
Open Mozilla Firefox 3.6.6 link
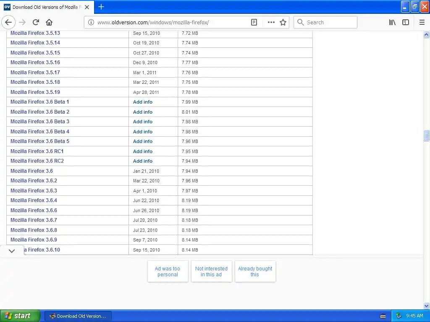pyautogui.click(x=34, y=210)
